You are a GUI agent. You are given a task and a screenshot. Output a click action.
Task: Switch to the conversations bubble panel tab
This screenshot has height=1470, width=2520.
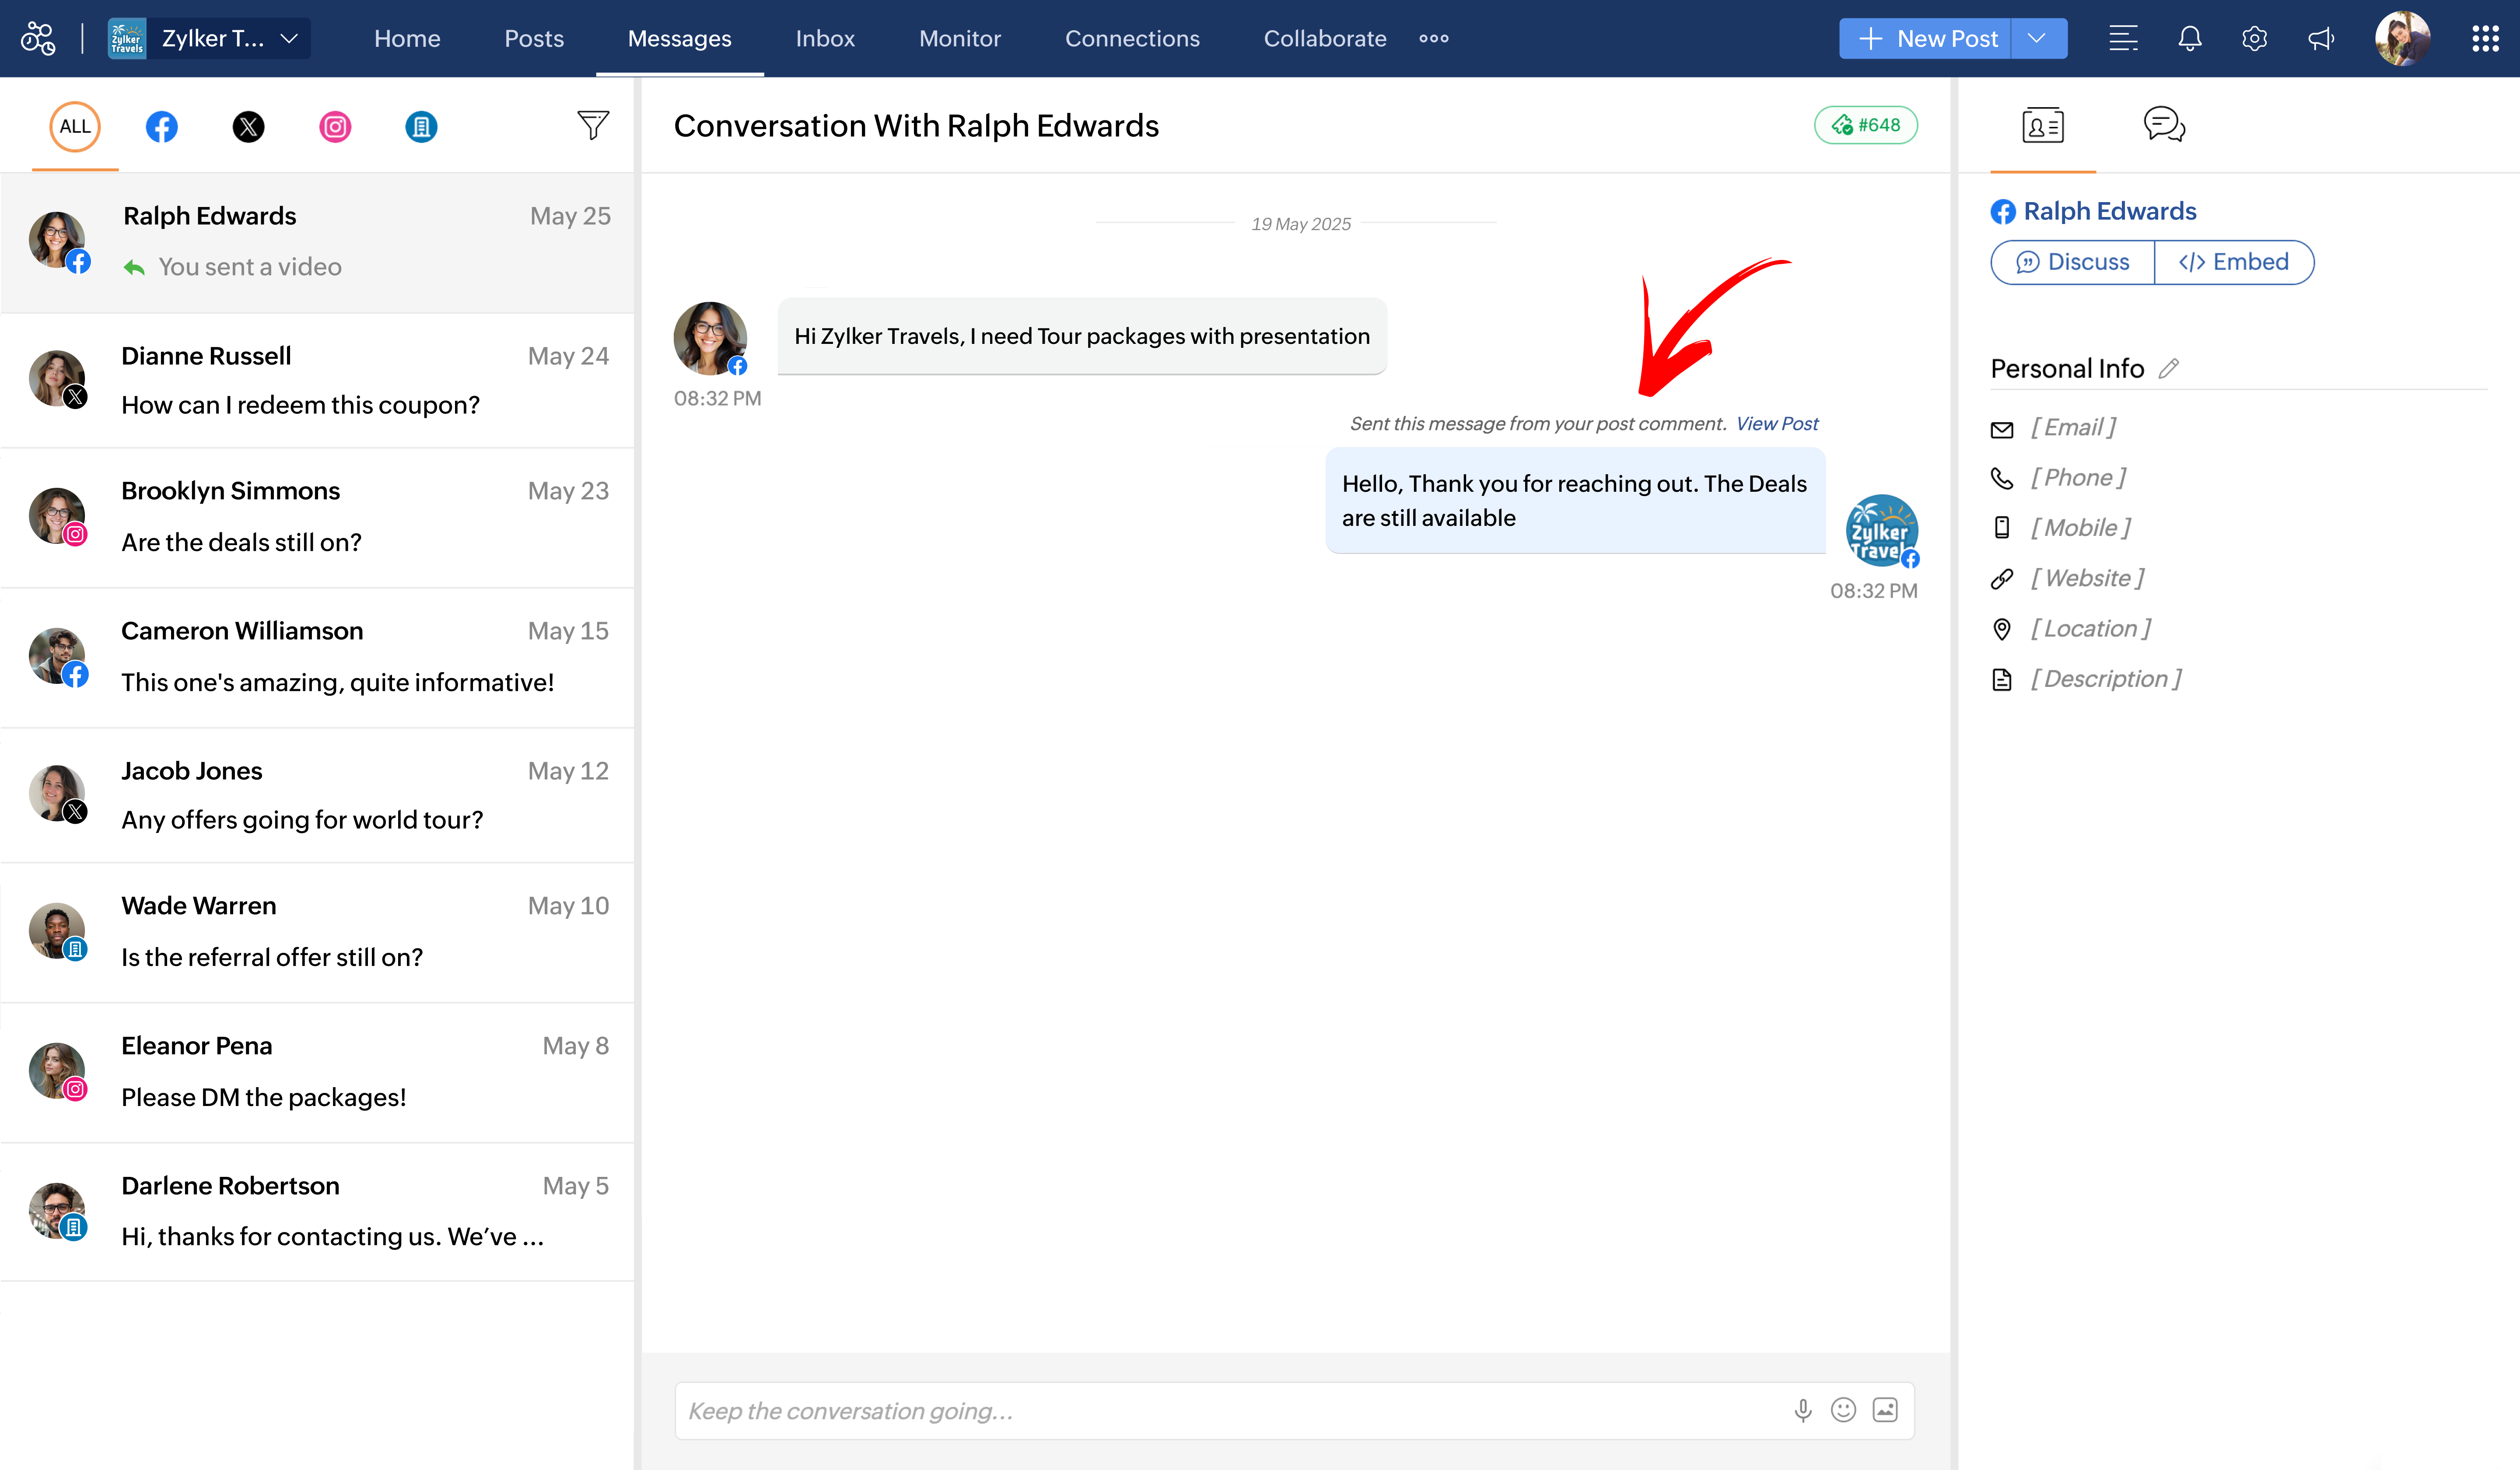[x=2164, y=125]
